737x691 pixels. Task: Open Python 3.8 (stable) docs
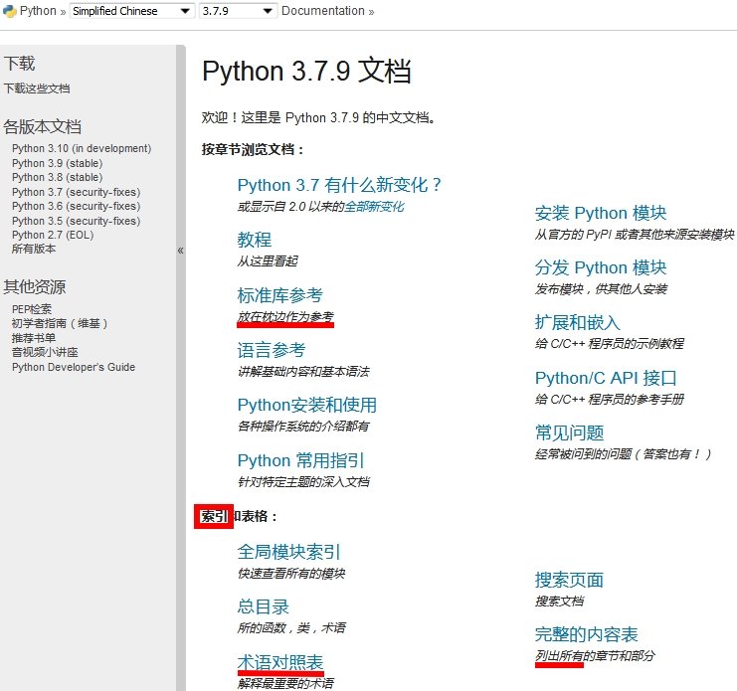tap(58, 177)
